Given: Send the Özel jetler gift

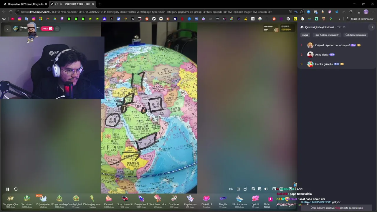Looking at the screenshot, I should pos(174,201).
